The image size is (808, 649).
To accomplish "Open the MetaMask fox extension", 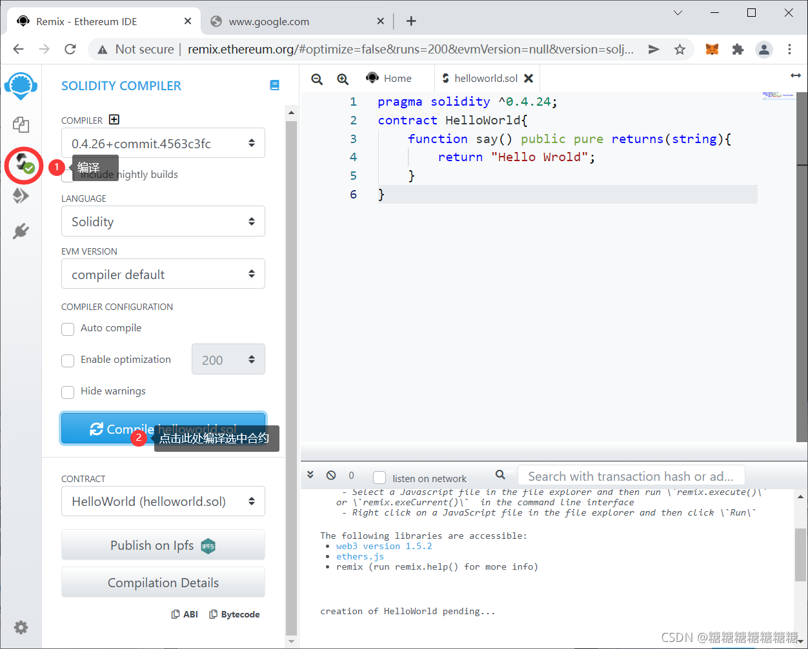I will pyautogui.click(x=712, y=49).
